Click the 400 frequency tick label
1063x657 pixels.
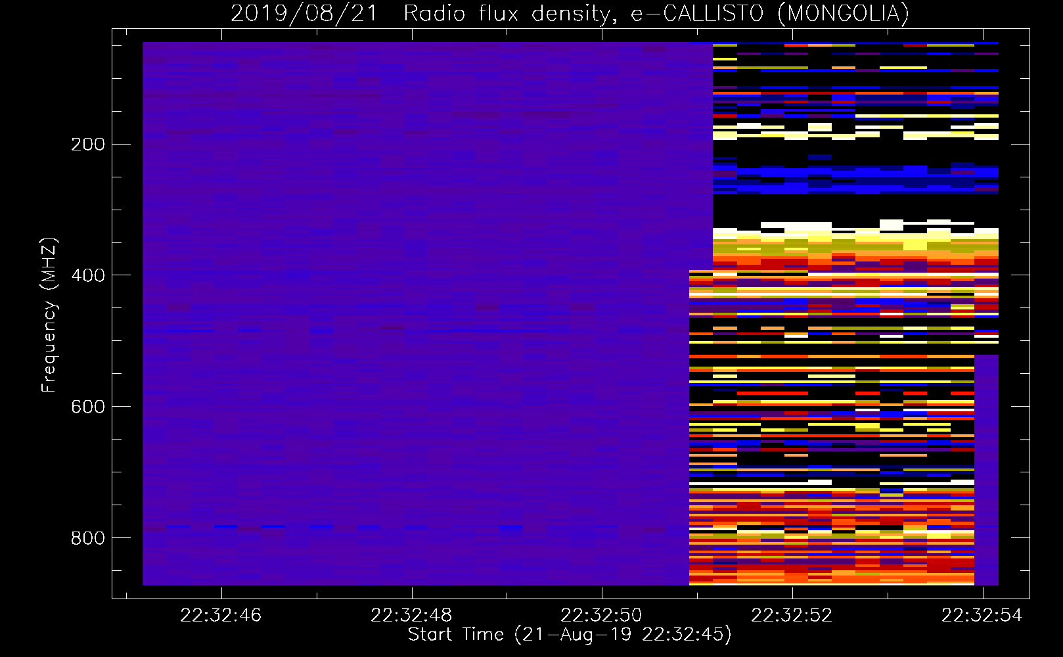(88, 275)
